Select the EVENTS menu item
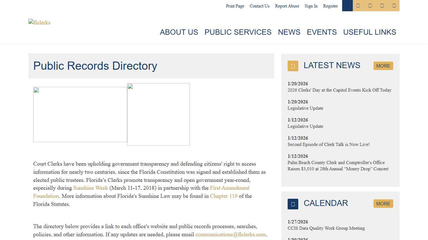The height and width of the screenshot is (240, 428). (321, 32)
